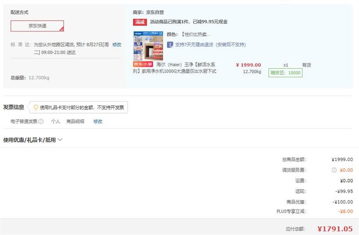Click the 赠京豆 10000 reward badge
The width and height of the screenshot is (359, 235).
tap(285, 73)
